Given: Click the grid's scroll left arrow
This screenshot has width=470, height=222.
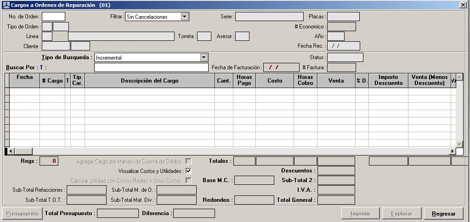Looking at the screenshot, I should coord(12,151).
